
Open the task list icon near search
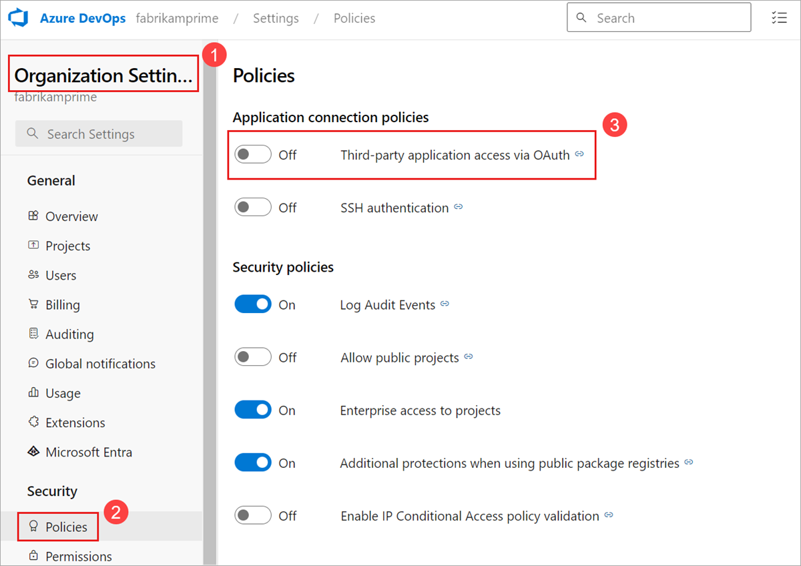tap(778, 18)
